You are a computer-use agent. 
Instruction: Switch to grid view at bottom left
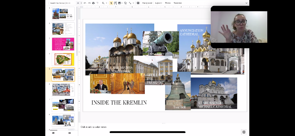pos(70,133)
